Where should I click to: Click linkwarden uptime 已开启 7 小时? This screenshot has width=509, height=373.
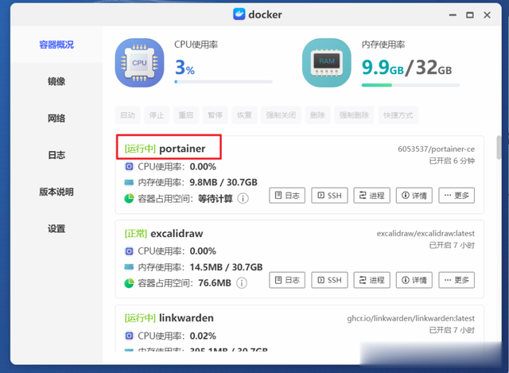coord(452,330)
